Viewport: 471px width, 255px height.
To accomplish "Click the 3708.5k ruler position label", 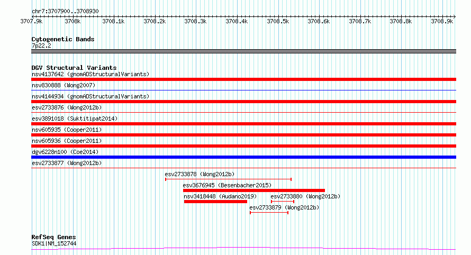I will pos(278,21).
